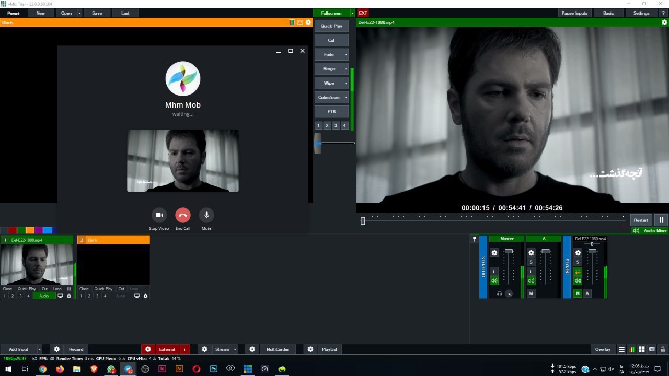Click the Overlay button
The image size is (669, 376).
click(603, 349)
